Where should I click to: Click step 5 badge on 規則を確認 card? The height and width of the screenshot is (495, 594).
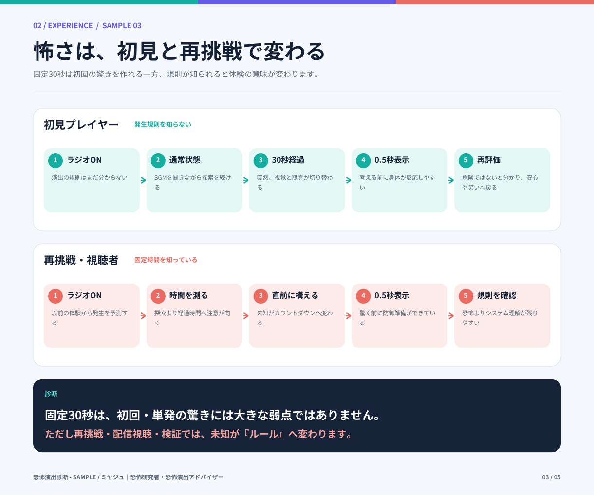(466, 296)
